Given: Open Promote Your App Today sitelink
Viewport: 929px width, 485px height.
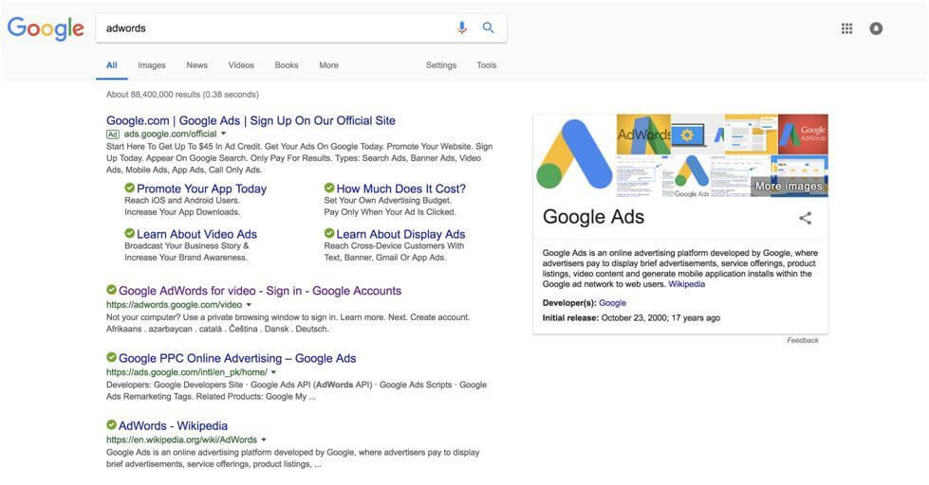Looking at the screenshot, I should pyautogui.click(x=201, y=189).
